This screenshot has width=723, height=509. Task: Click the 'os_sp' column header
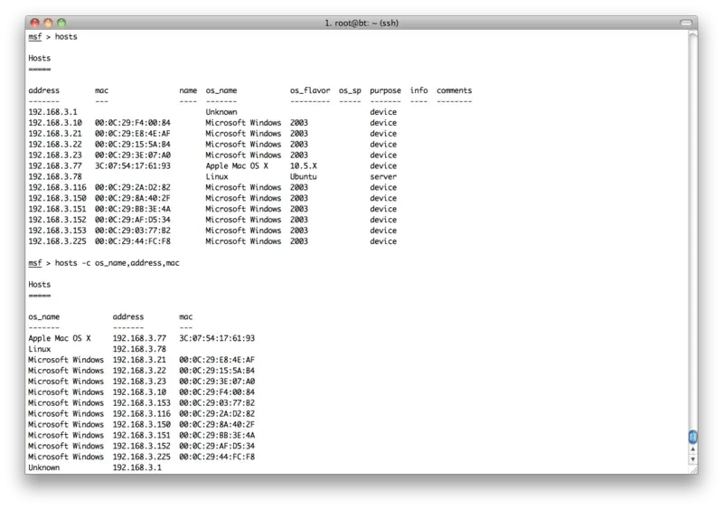pos(350,90)
